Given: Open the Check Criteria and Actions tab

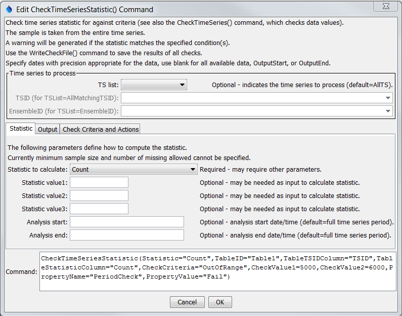Looking at the screenshot, I should (101, 129).
